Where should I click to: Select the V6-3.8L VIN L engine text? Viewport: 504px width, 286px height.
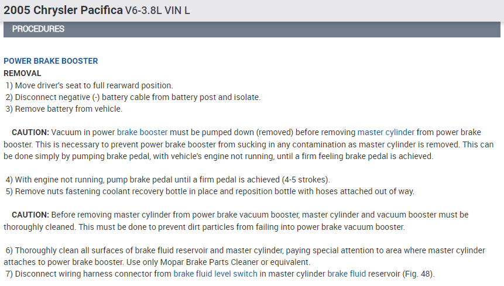[x=157, y=11]
